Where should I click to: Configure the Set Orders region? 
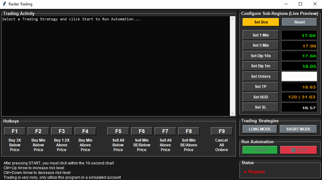click(260, 77)
